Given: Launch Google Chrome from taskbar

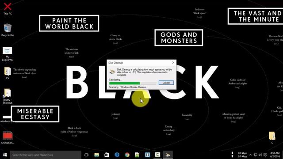Looking at the screenshot, I should click(127, 155).
